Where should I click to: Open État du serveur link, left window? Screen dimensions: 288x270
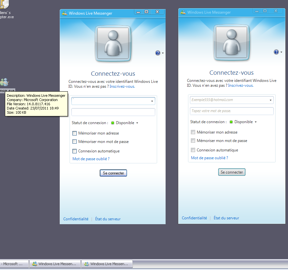(108, 219)
